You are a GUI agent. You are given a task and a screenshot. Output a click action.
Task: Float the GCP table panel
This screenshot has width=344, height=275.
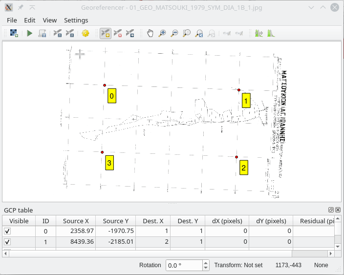[x=331, y=210]
